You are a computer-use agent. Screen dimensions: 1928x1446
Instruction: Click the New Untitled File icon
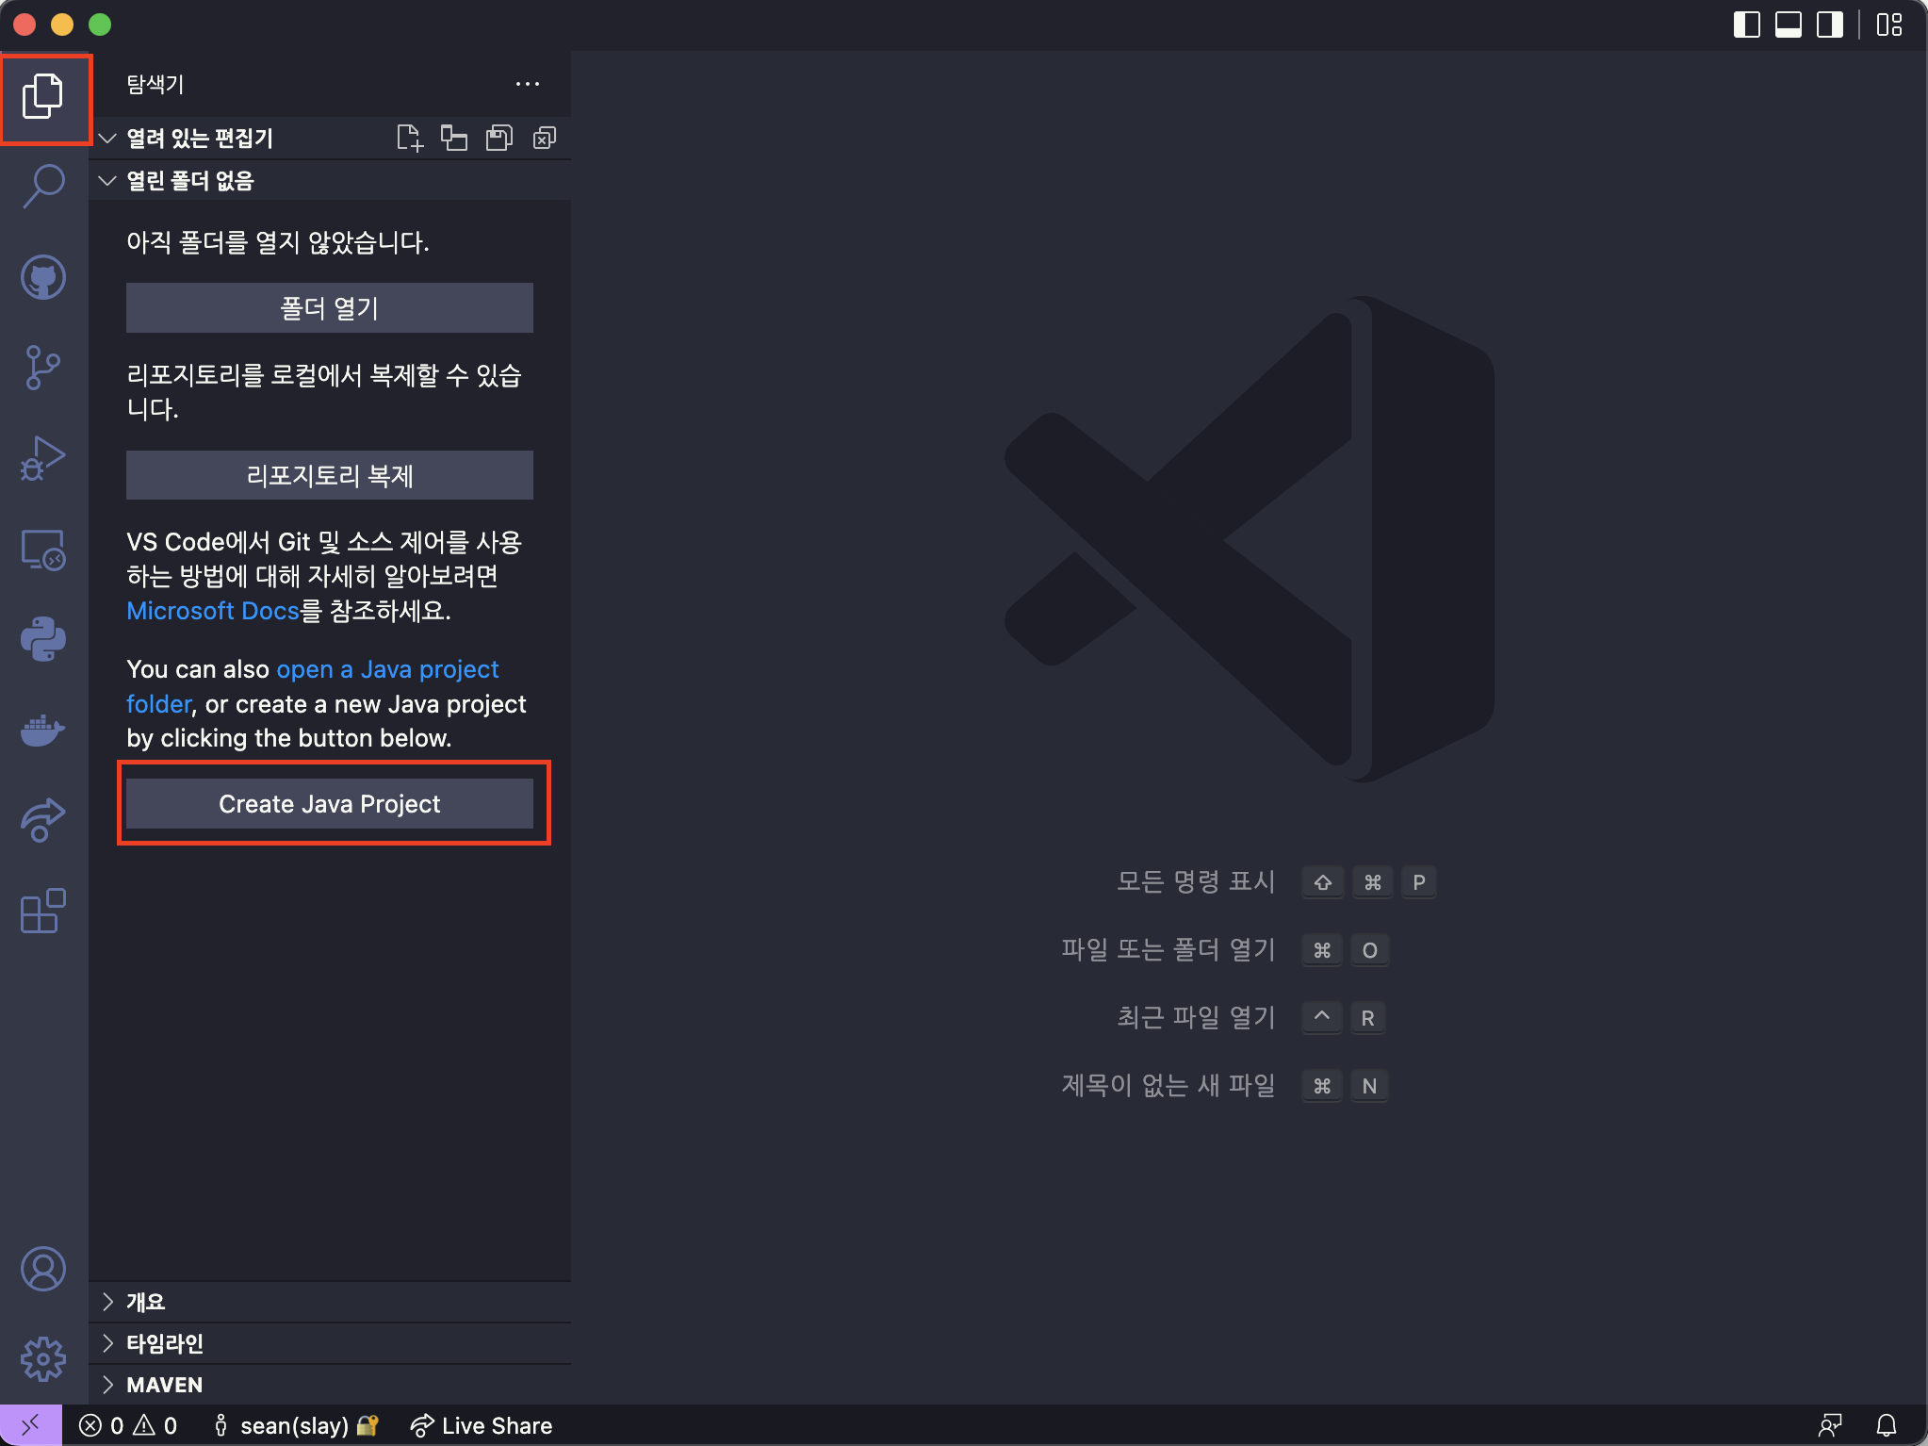point(409,139)
